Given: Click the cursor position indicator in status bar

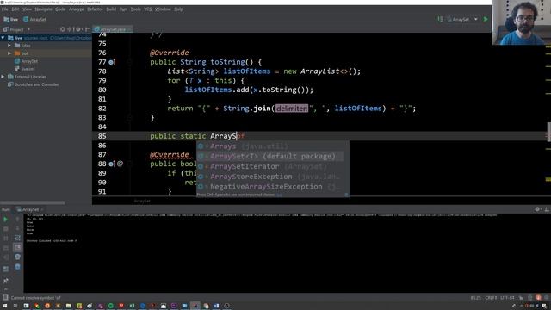Looking at the screenshot, I should tap(476, 298).
